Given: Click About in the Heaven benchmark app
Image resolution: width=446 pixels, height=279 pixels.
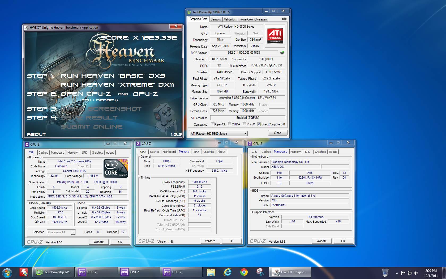Looking at the screenshot, I should pos(36,134).
